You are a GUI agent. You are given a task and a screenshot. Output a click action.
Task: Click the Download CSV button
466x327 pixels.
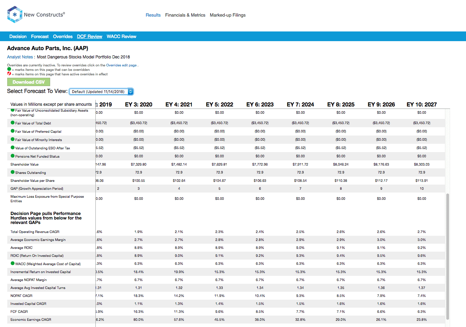coord(29,82)
